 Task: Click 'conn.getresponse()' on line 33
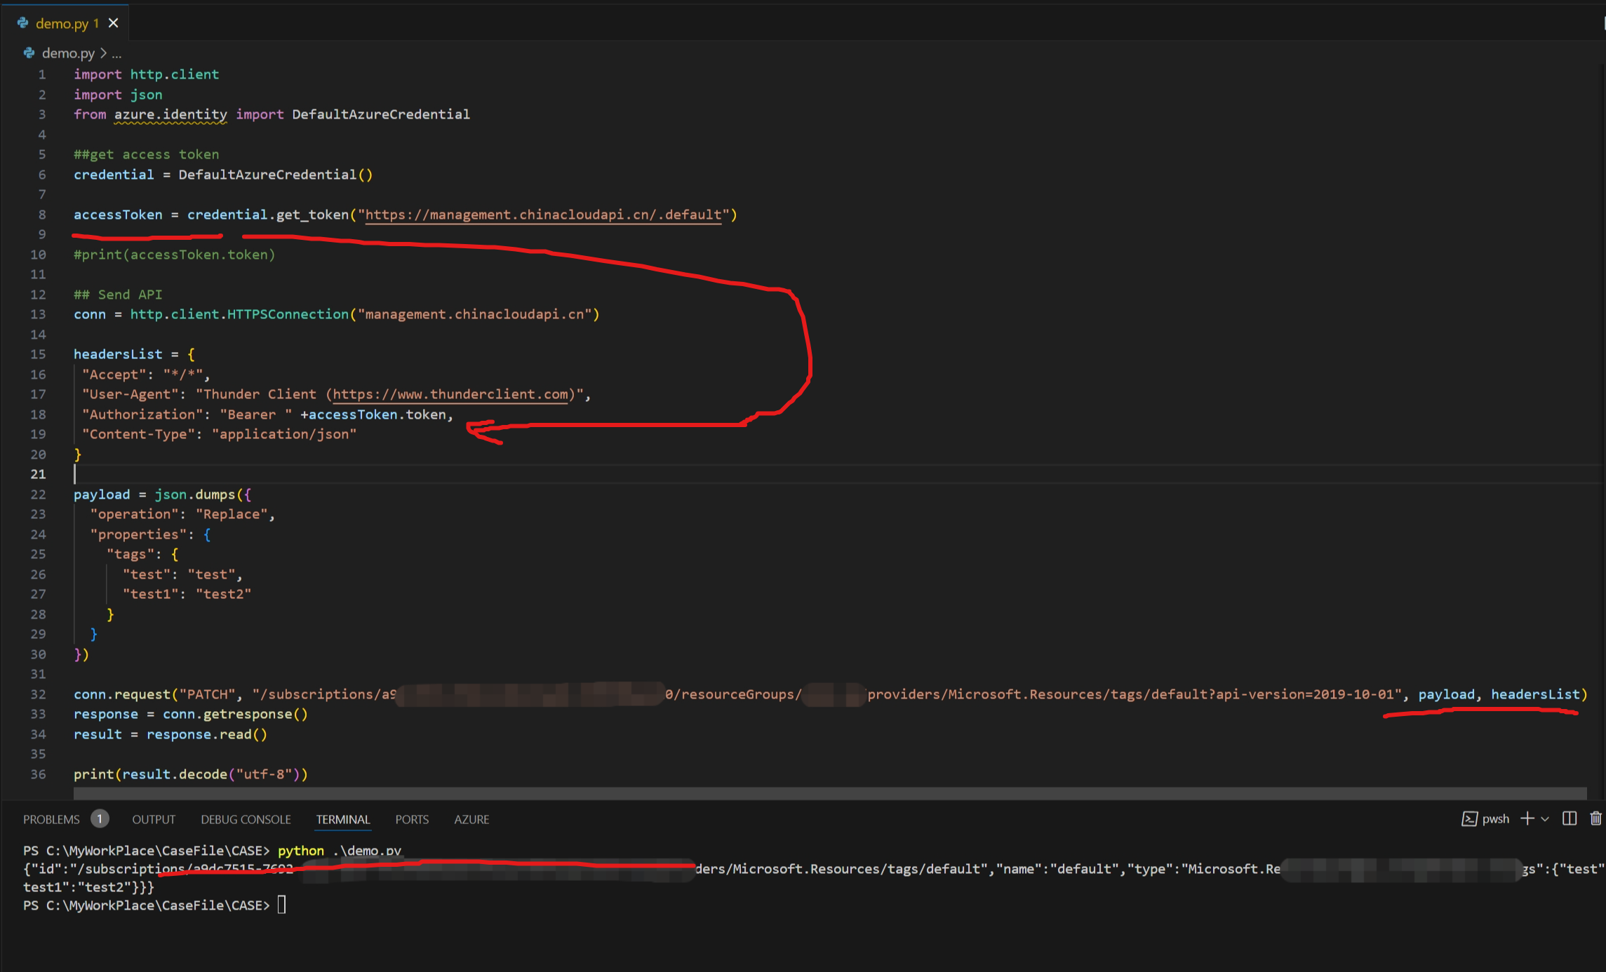click(x=235, y=714)
